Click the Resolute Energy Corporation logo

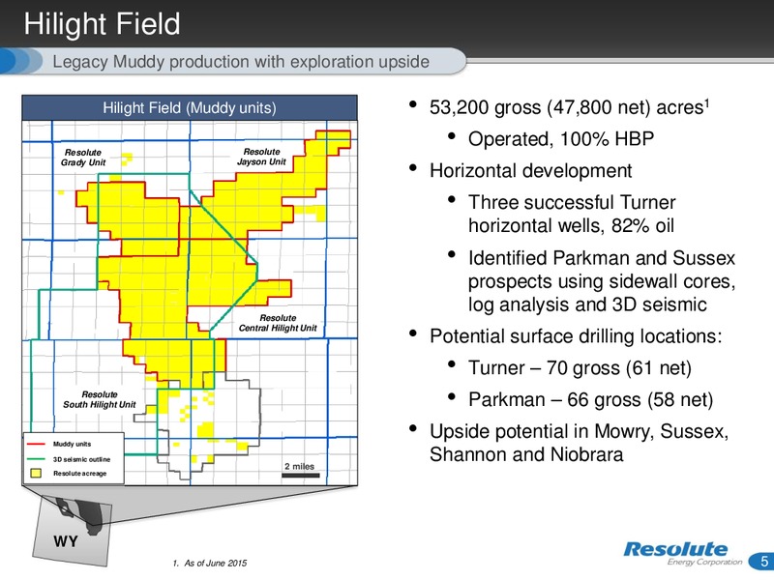point(683,553)
